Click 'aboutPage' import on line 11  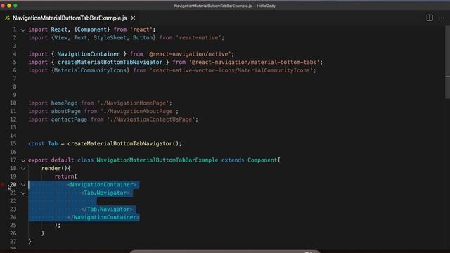65,111
